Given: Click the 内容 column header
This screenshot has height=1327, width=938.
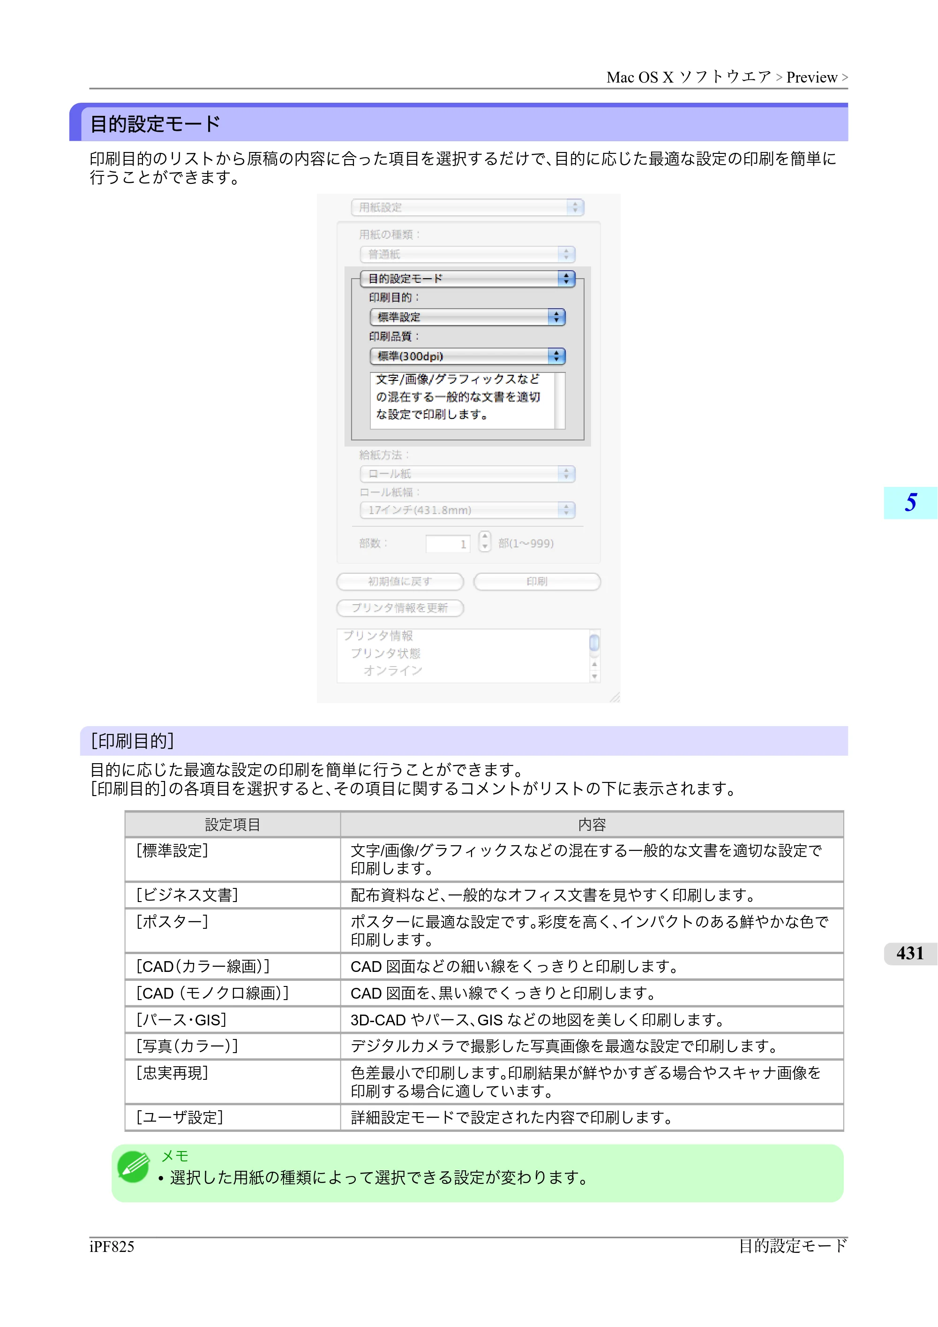Looking at the screenshot, I should point(592,825).
